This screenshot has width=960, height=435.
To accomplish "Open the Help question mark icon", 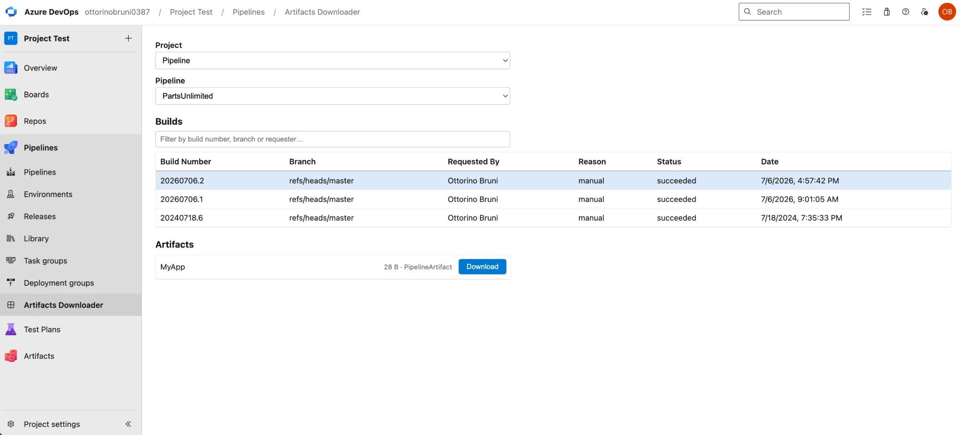I will pos(906,12).
